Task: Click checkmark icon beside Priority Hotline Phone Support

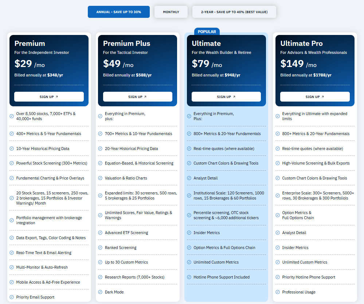Action: pos(278,277)
